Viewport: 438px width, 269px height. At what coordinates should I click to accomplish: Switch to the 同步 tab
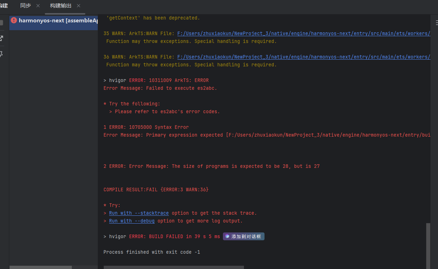26,6
